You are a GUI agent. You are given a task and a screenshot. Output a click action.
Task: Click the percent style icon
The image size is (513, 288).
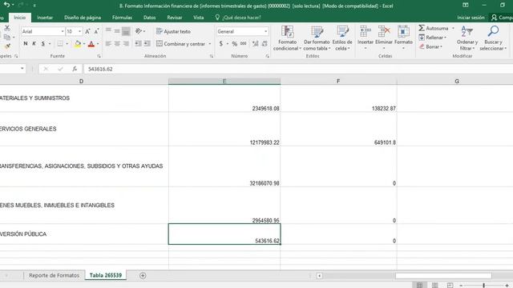[234, 43]
